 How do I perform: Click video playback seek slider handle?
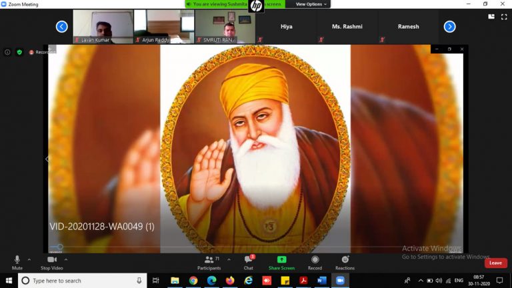tap(60, 247)
